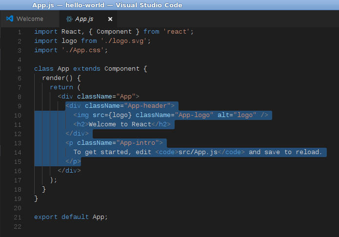
Task: Click 'logo' identifier on line 2
Action: (69, 41)
